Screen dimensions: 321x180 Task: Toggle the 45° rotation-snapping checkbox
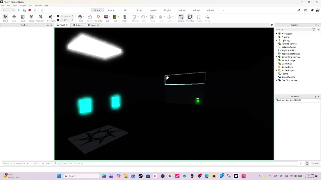(x=58, y=20)
